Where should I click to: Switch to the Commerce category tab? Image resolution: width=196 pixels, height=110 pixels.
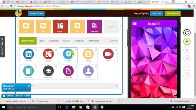(79, 41)
